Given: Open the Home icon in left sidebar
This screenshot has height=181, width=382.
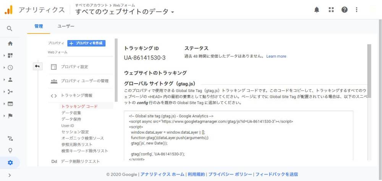Looking at the screenshot, I should [x=10, y=44].
